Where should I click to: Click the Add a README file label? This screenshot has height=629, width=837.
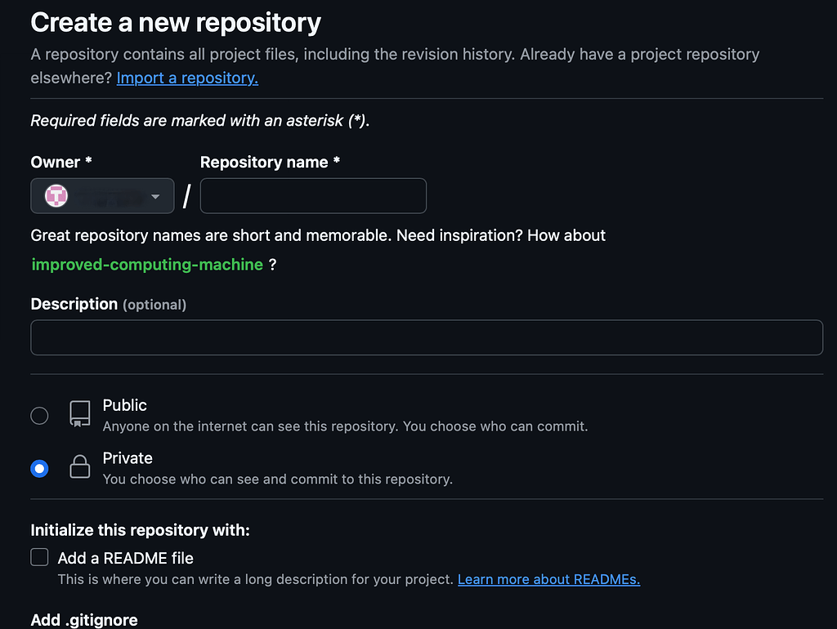(125, 558)
